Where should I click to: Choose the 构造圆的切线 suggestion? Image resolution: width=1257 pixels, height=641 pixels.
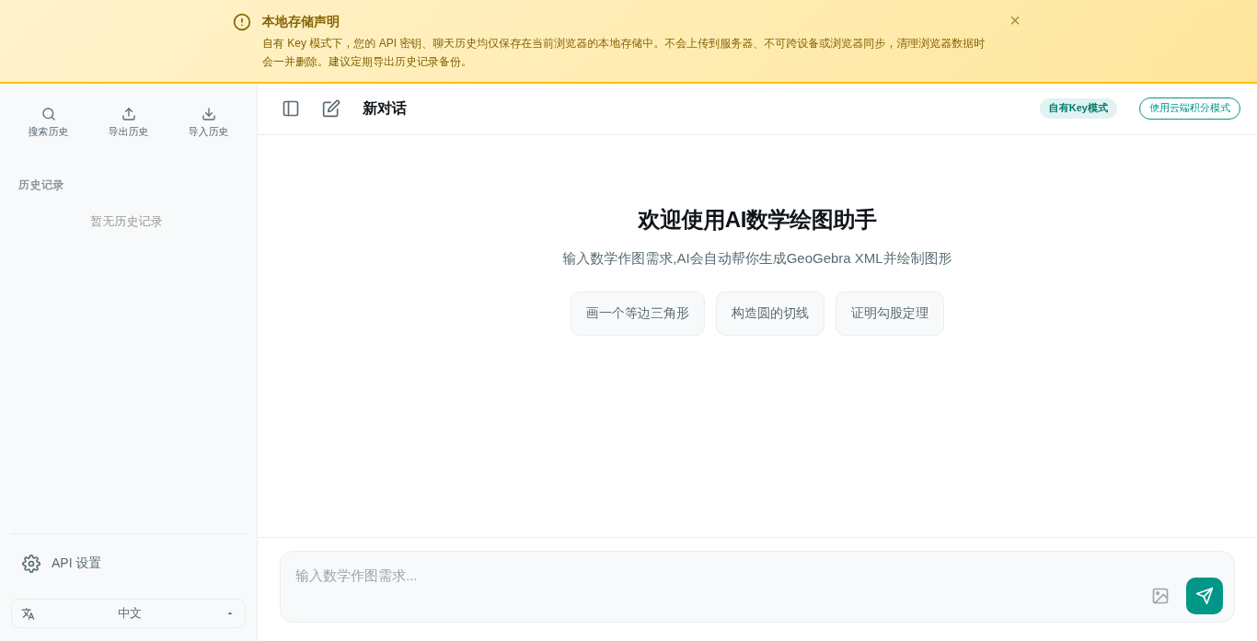pyautogui.click(x=770, y=314)
